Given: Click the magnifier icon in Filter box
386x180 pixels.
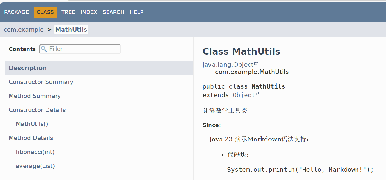Looking at the screenshot, I should coord(44,49).
